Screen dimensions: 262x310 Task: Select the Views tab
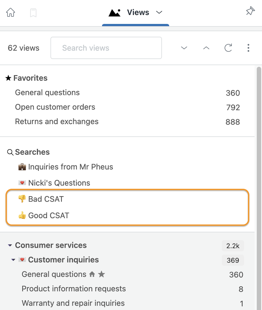pyautogui.click(x=135, y=13)
